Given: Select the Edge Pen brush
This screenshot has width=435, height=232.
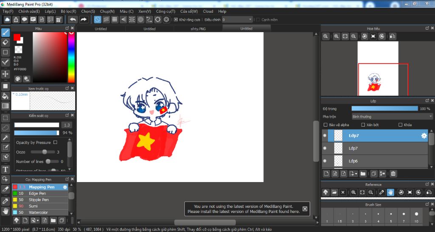Looking at the screenshot, I should [x=40, y=193].
